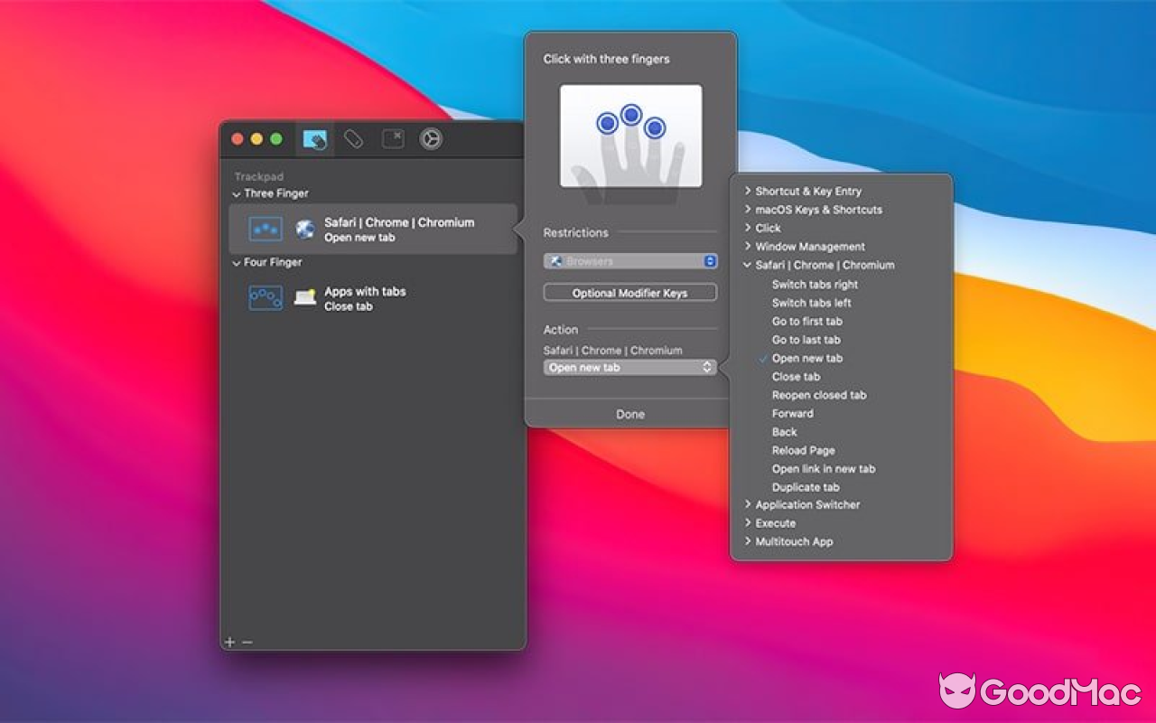Collapse the Three Finger section
This screenshot has height=723, width=1156.
coord(235,192)
